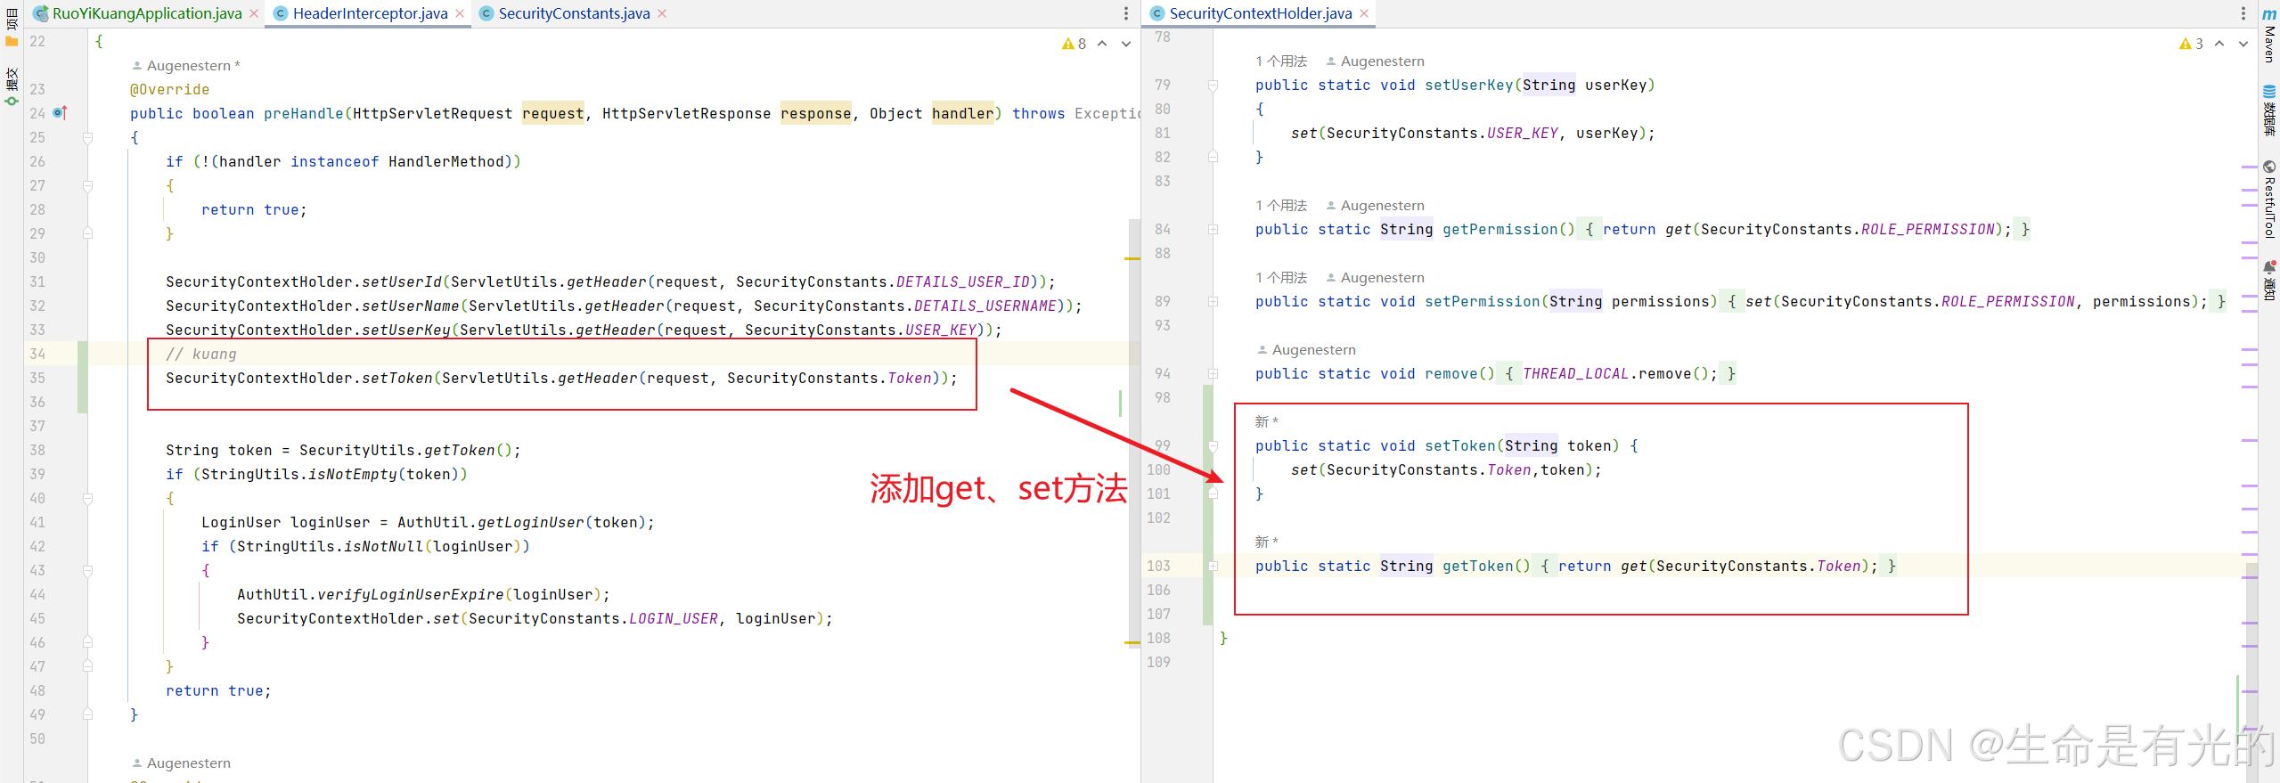This screenshot has height=783, width=2280.
Task: Click 'DETAILS_USER_ID' constant on line 31
Action: click(x=962, y=281)
